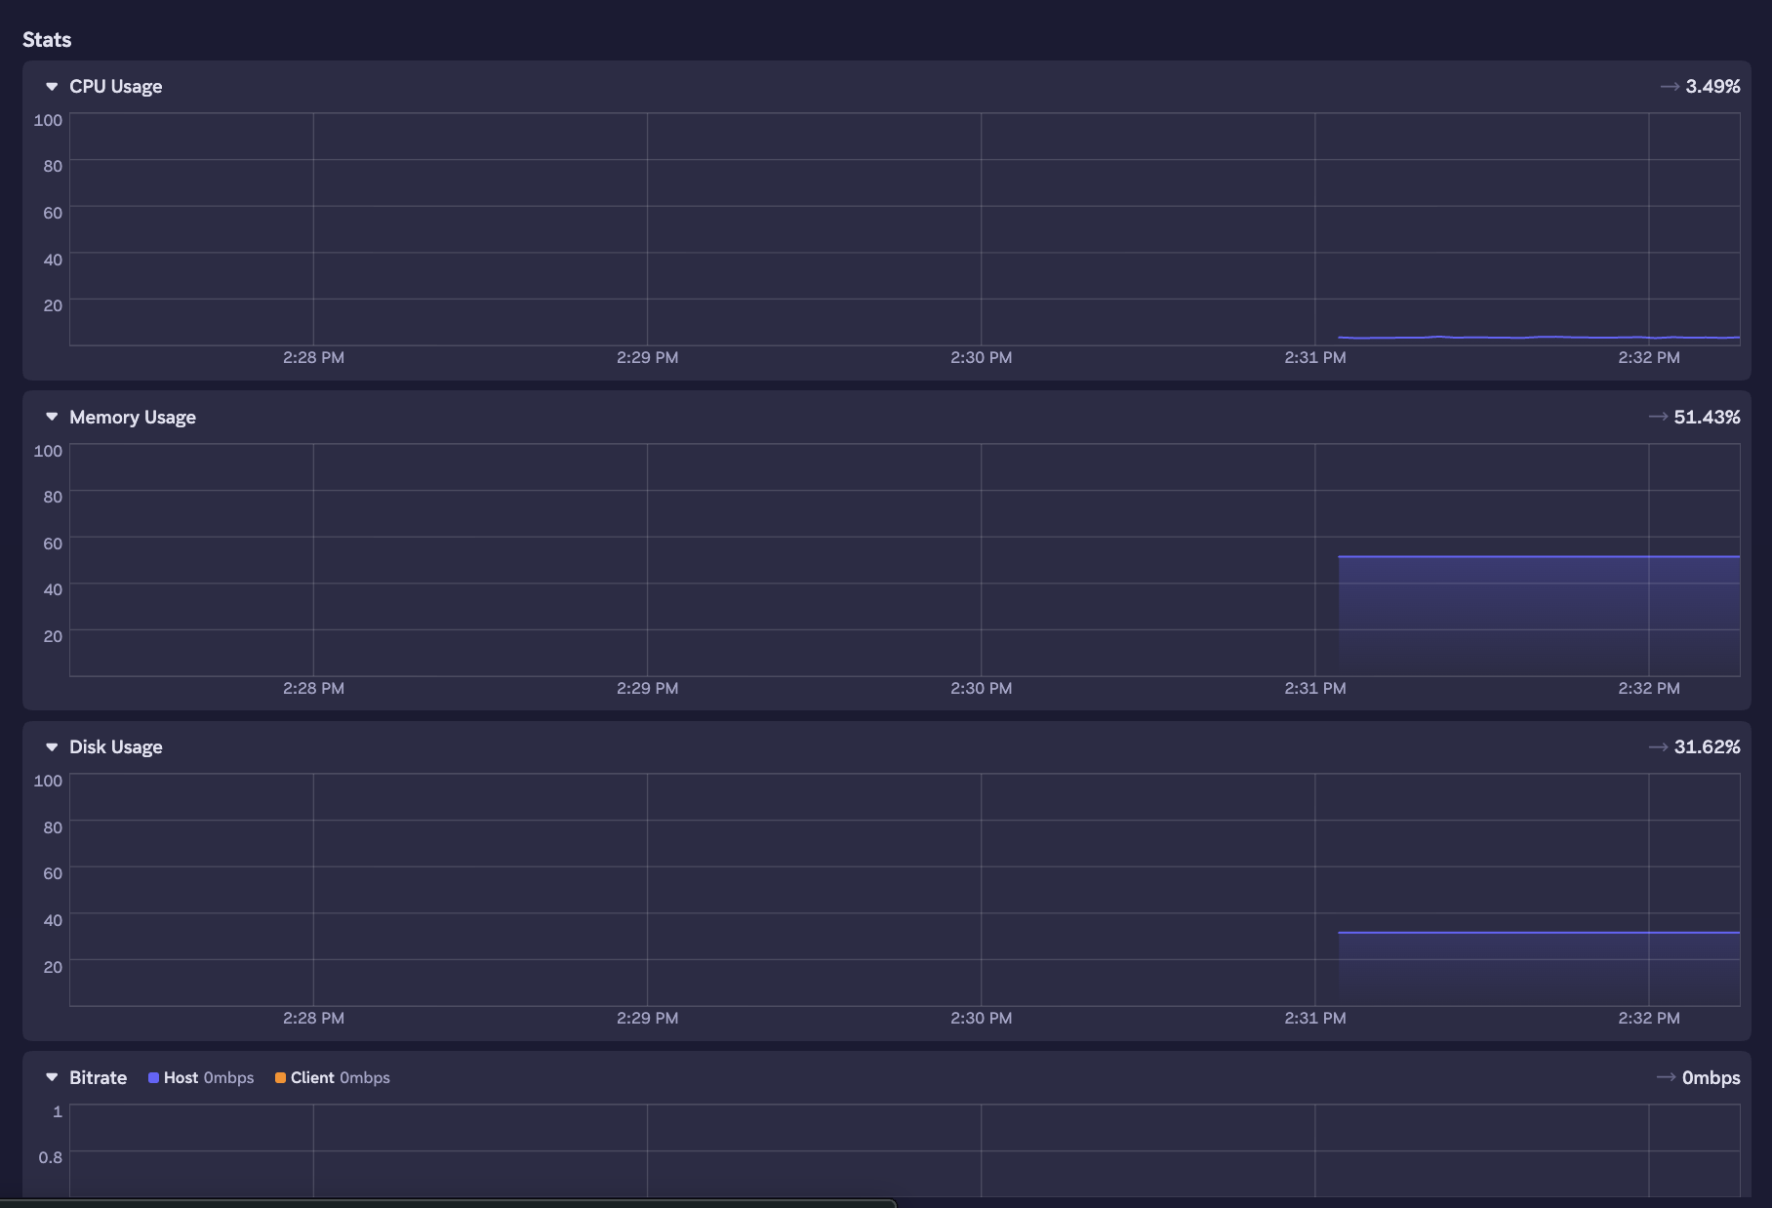The width and height of the screenshot is (1772, 1208).
Task: Collapse the Memory Usage panel triangle
Action: point(52,417)
